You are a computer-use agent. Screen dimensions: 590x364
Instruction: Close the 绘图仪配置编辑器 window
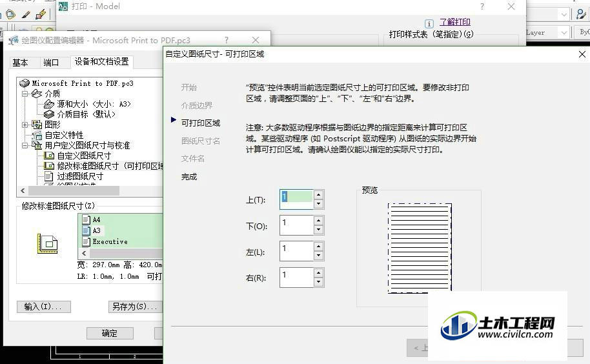coord(256,40)
